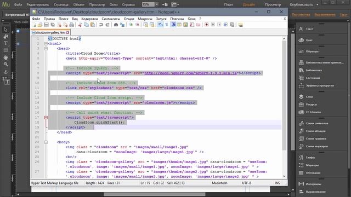Toggle the Word wrap toolbar button
The image size is (351, 197).
coord(161,25)
